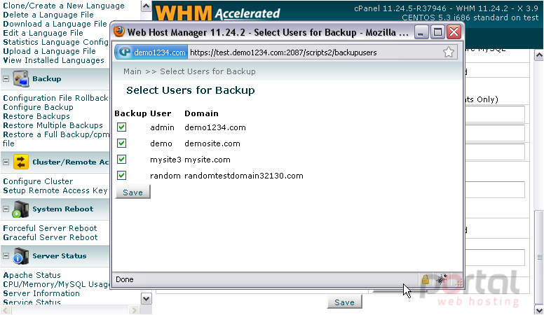Open Download a Language File link
This screenshot has width=544, height=315.
coord(55,24)
